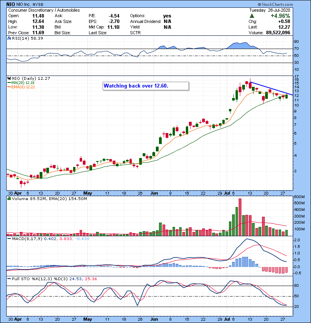Click the P/E value -4.54
The height and width of the screenshot is (323, 311).
(114, 16)
